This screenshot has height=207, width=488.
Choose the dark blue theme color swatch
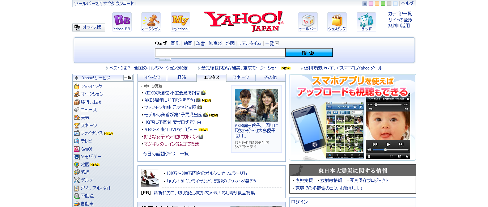point(365,4)
